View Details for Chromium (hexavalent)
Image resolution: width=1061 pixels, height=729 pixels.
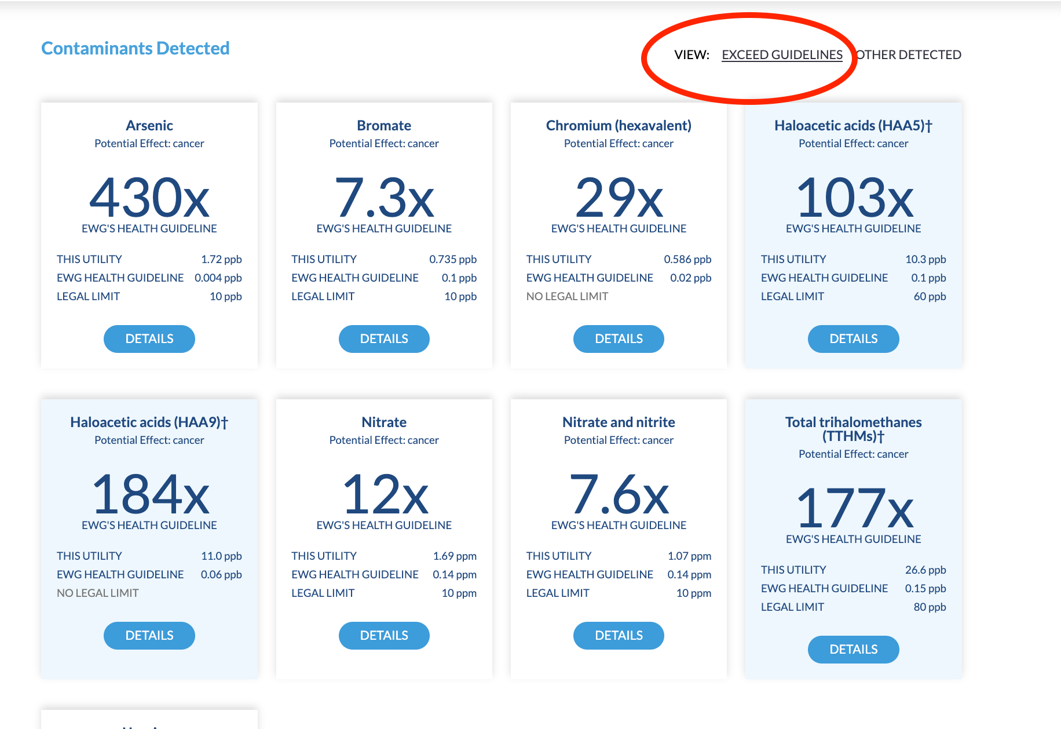click(619, 339)
